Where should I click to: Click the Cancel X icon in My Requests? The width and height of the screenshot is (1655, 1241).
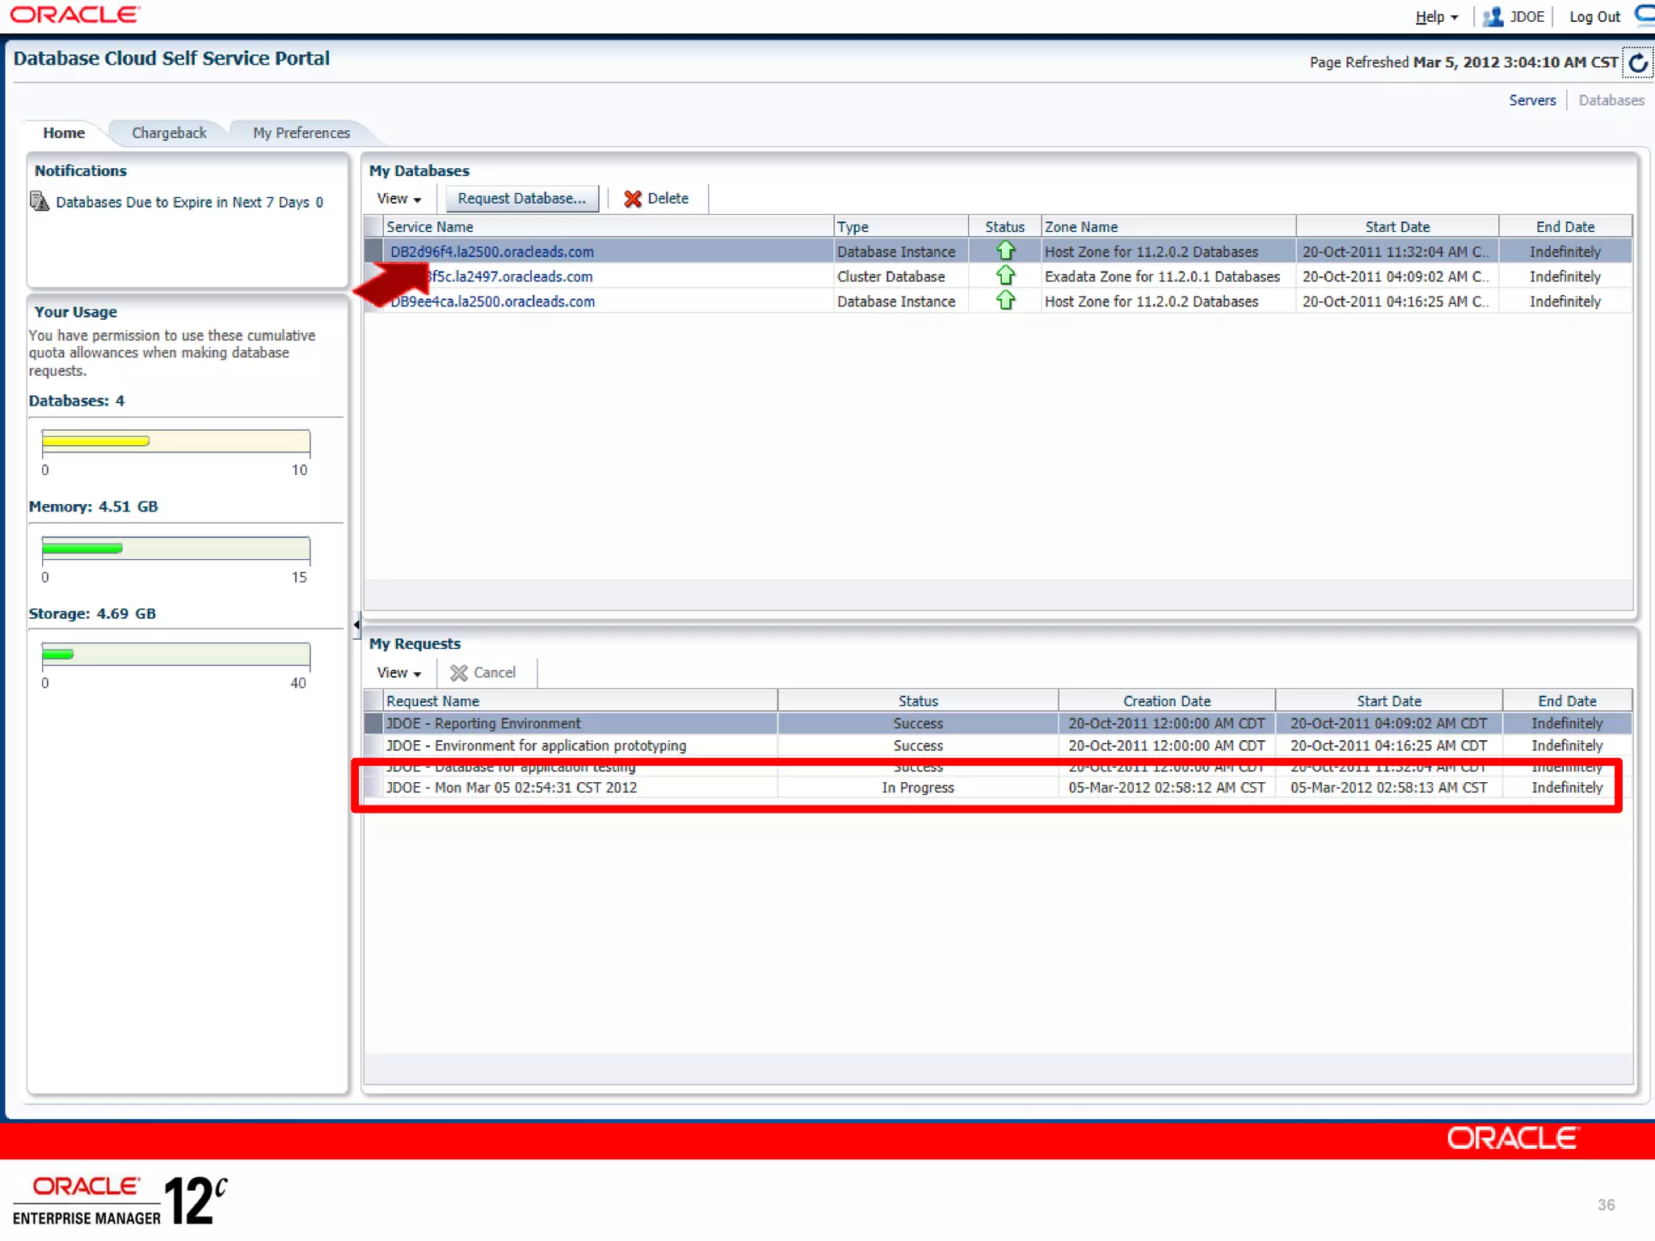[x=459, y=673]
